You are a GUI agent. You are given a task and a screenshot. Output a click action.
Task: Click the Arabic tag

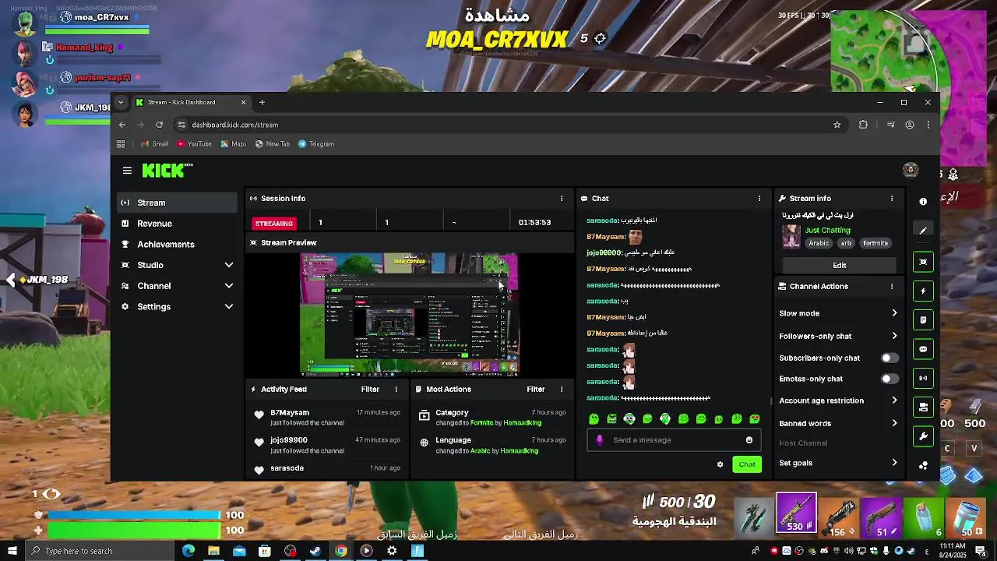(819, 243)
